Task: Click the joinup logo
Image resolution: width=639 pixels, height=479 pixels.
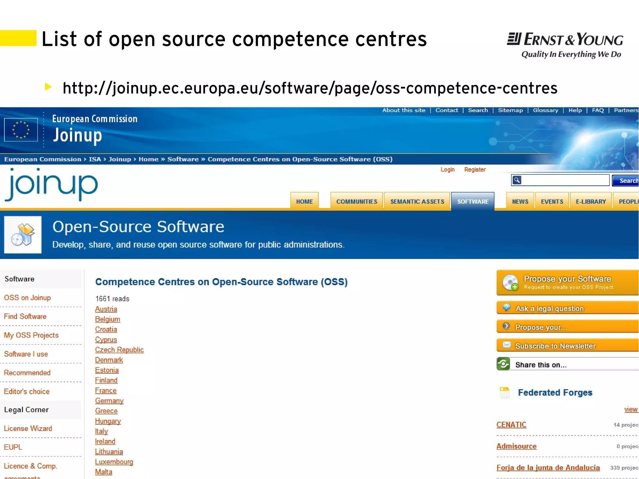Action: [51, 184]
